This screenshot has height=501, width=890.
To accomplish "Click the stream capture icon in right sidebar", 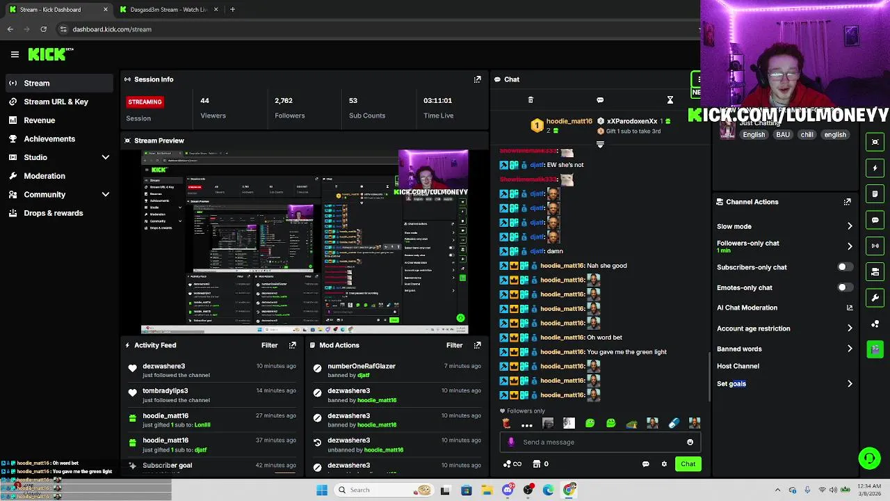I will pyautogui.click(x=875, y=142).
